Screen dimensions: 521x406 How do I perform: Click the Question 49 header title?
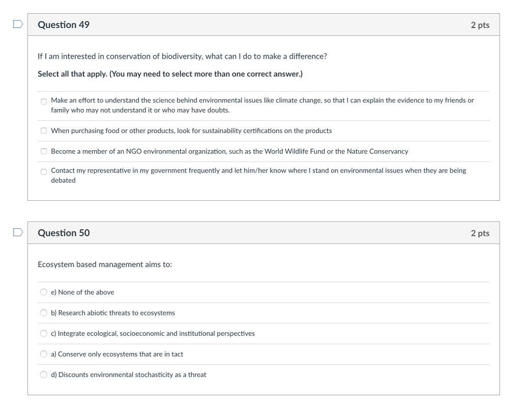[64, 24]
